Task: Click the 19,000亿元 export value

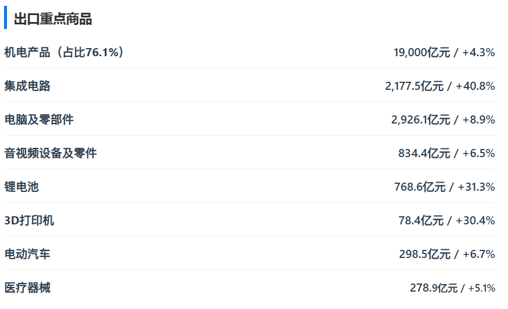Action: (x=421, y=53)
